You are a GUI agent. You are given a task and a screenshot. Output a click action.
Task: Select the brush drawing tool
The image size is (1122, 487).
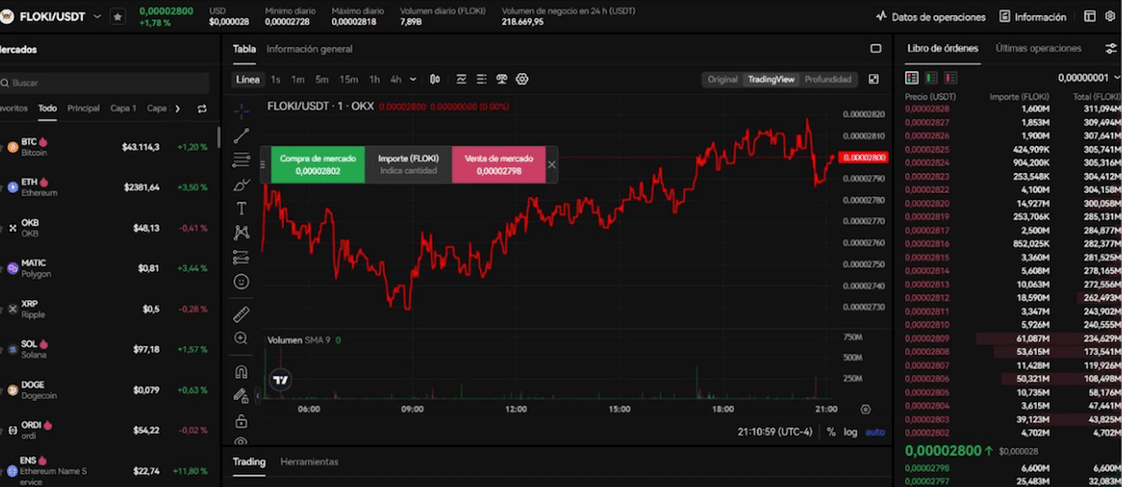(x=241, y=184)
